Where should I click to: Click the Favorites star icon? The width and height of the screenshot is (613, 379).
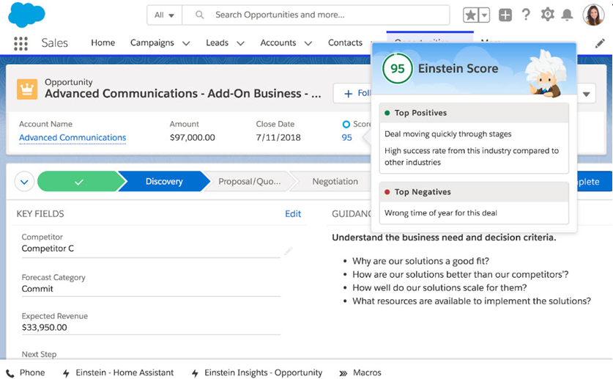click(x=471, y=15)
